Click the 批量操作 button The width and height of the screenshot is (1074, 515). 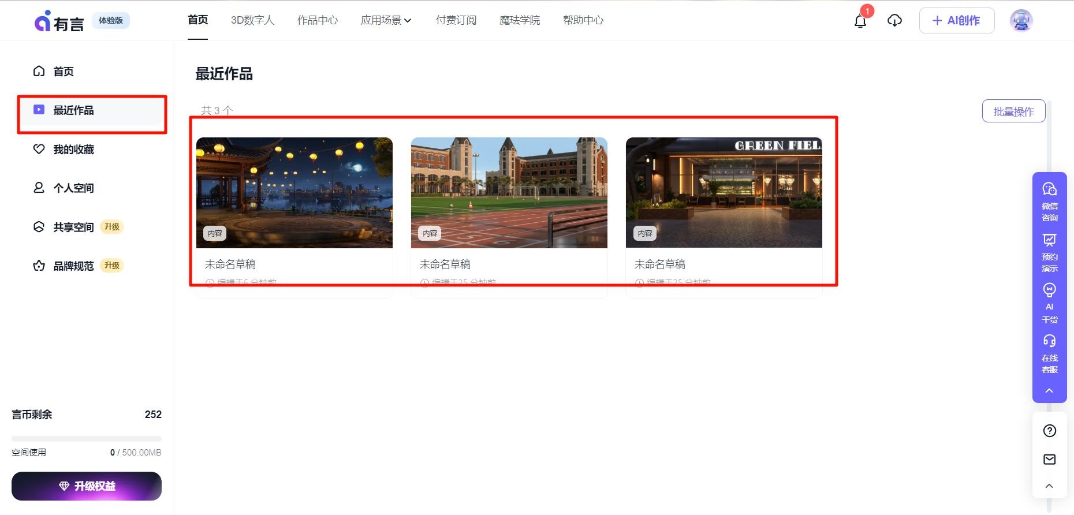[x=1013, y=111]
